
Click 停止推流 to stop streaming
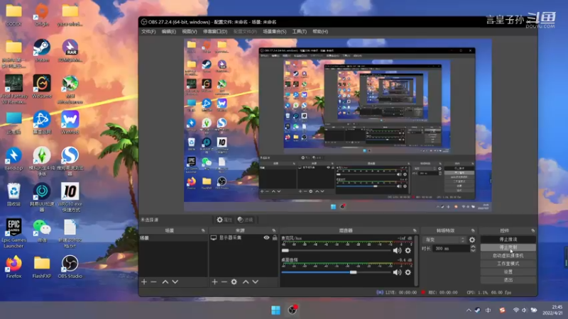pos(508,240)
